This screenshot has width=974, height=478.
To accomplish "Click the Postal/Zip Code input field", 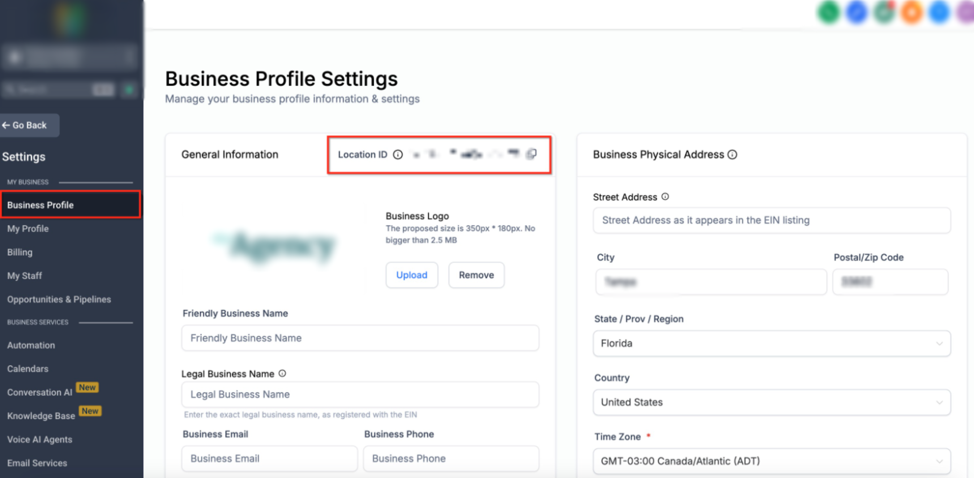I will tap(890, 282).
